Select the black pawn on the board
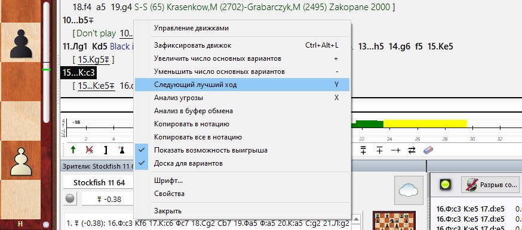Viewport: 522px width, 230px height. point(21,43)
